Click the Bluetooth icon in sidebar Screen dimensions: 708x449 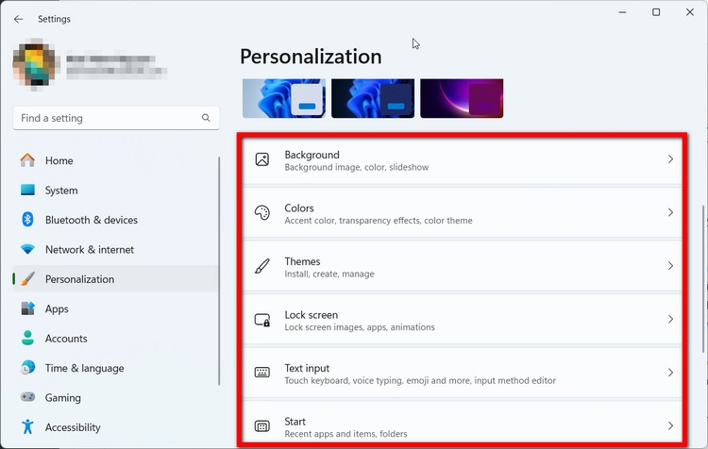pos(27,220)
